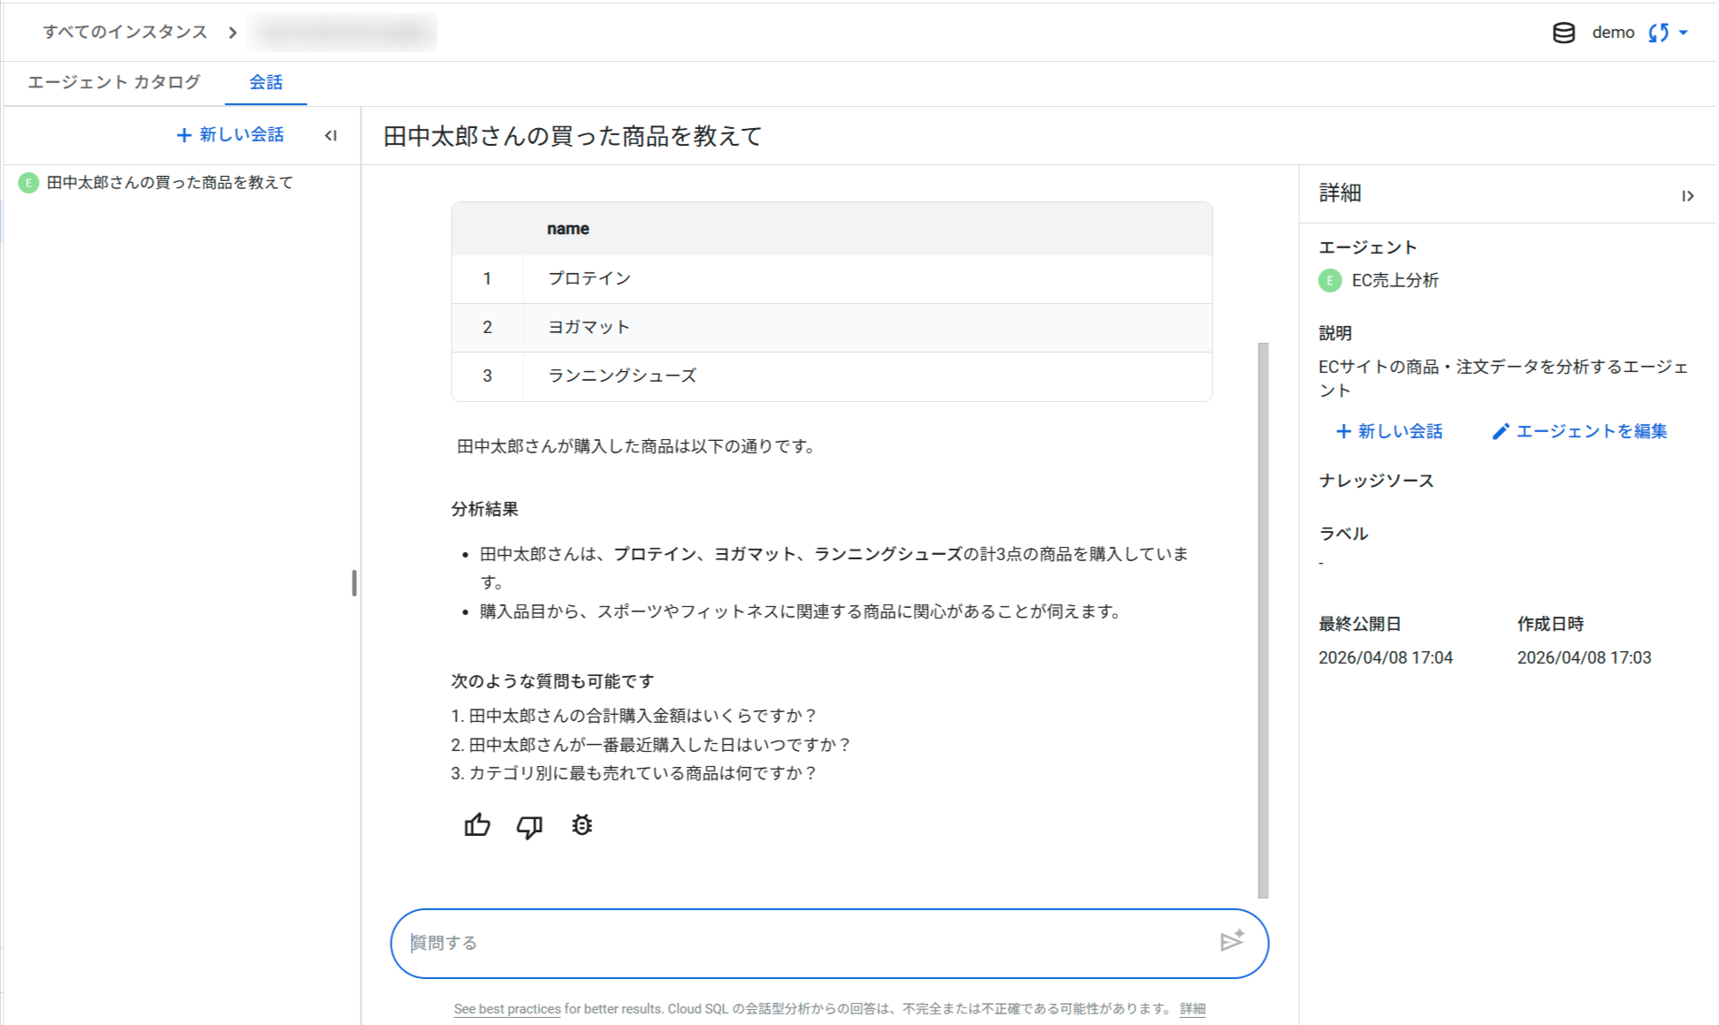Screen dimensions: 1719x1025
Task: Select the 会話 tab
Action: point(265,82)
